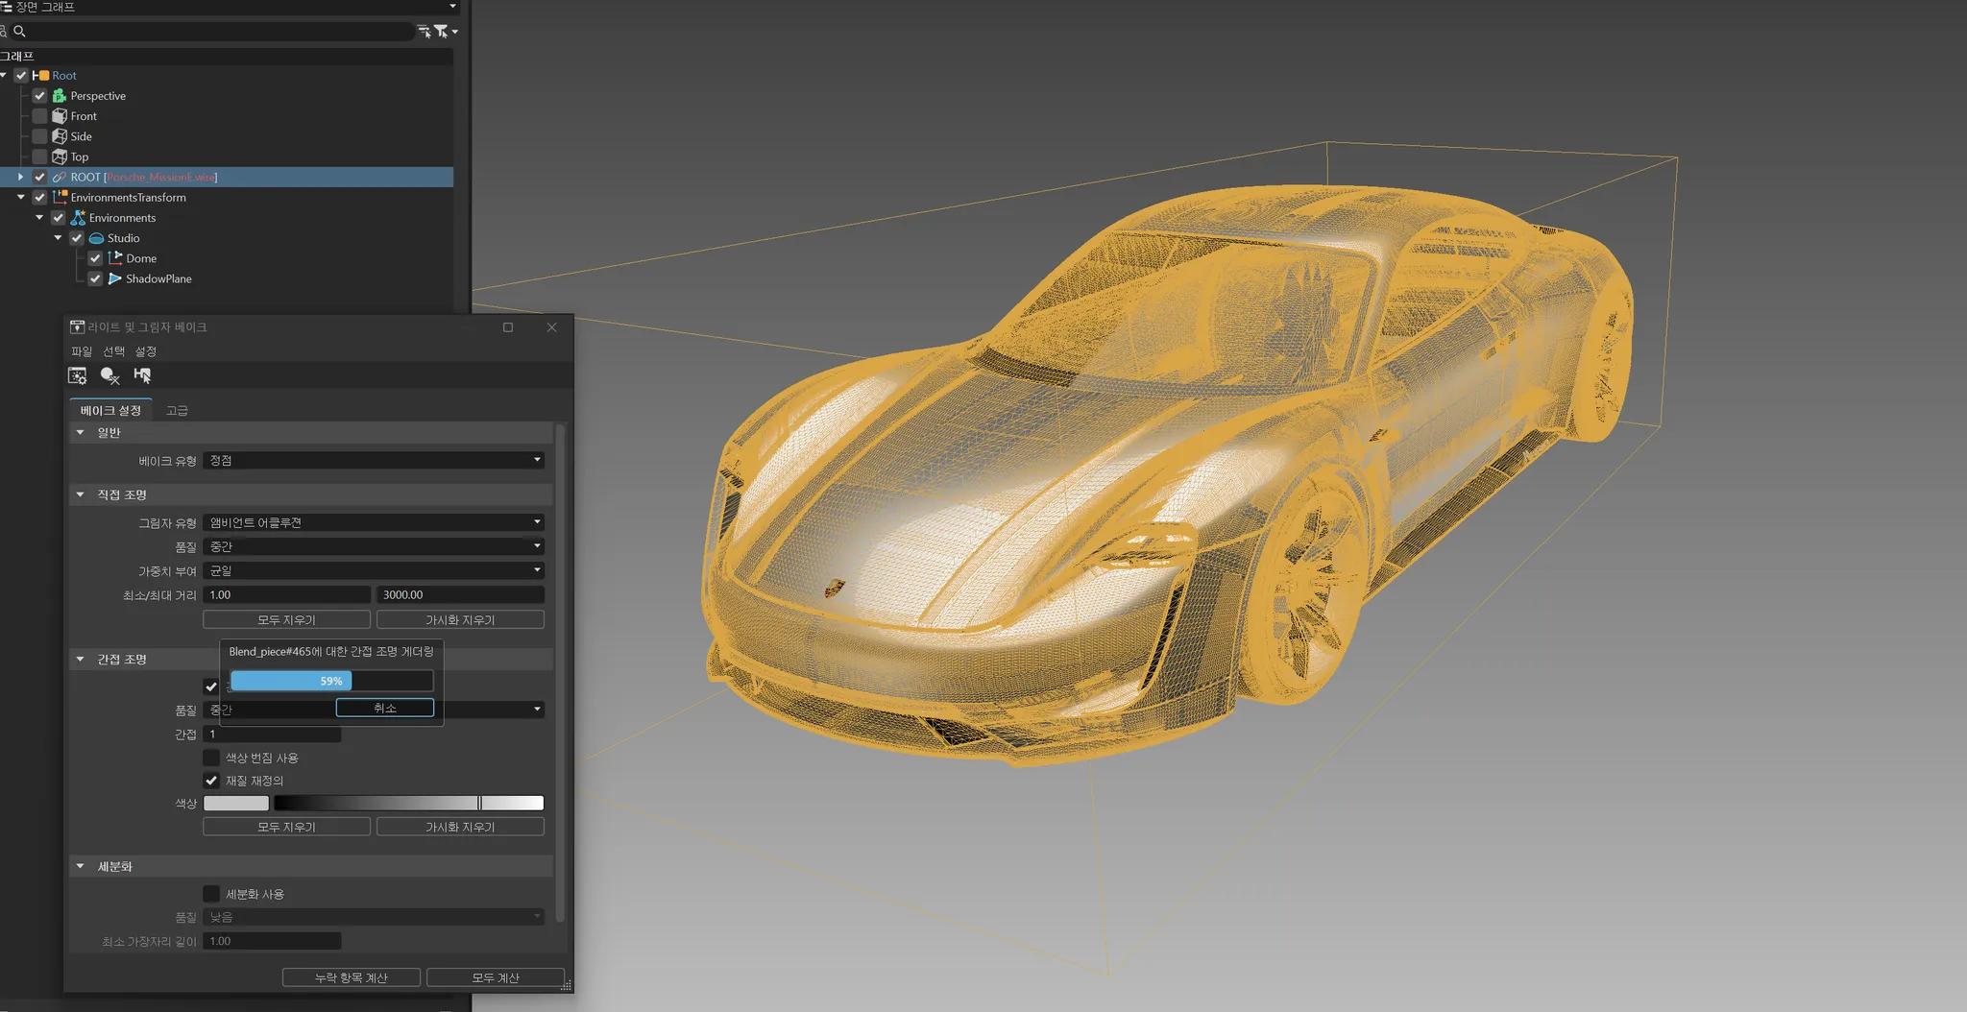The height and width of the screenshot is (1012, 1967).
Task: Click the Side view cube icon
Action: click(60, 136)
